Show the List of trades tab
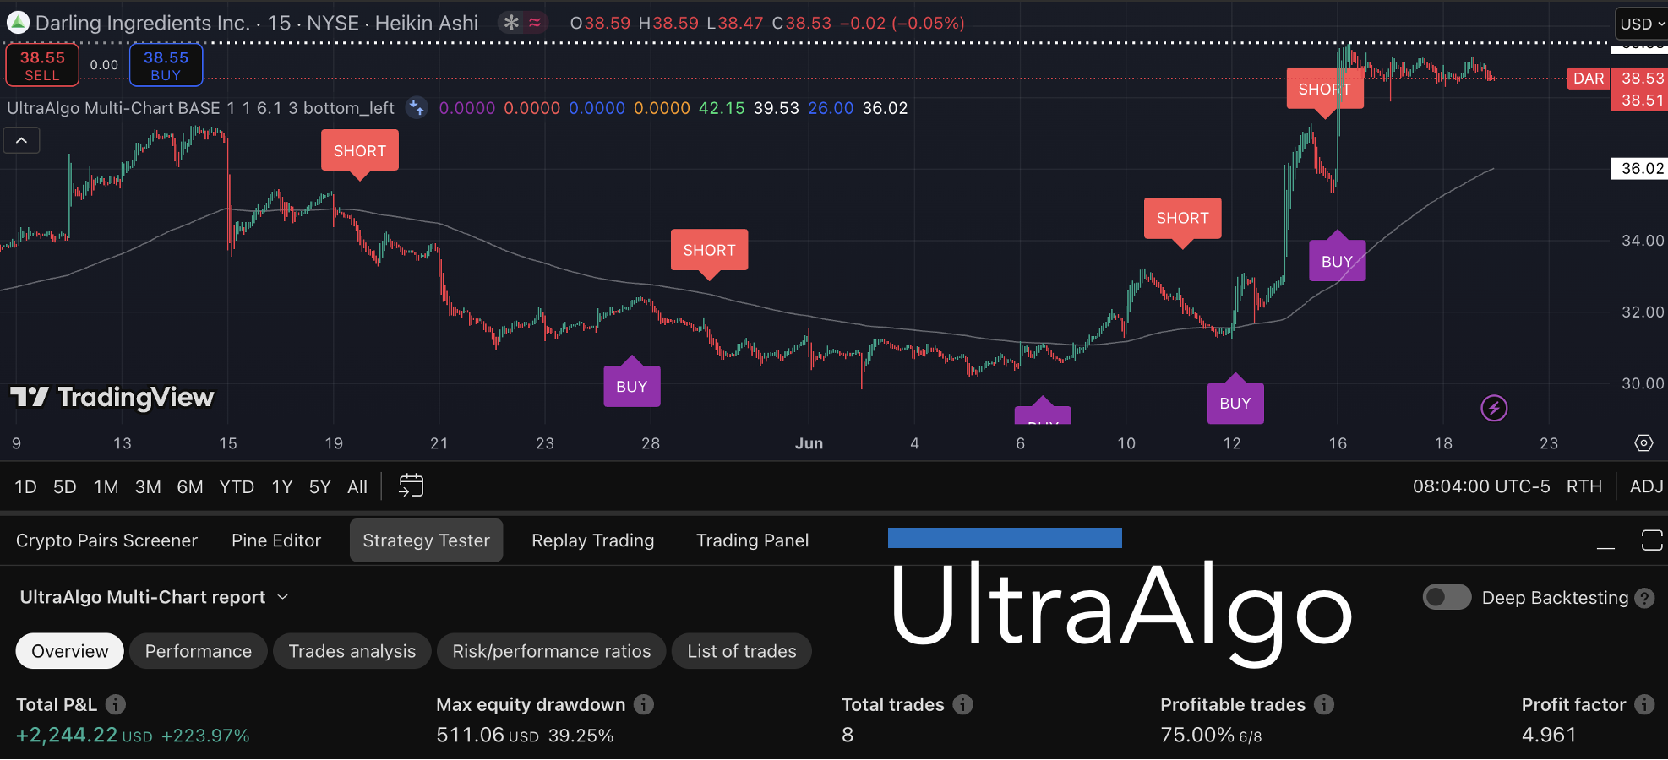Viewport: 1668px width, 760px height. pos(742,651)
